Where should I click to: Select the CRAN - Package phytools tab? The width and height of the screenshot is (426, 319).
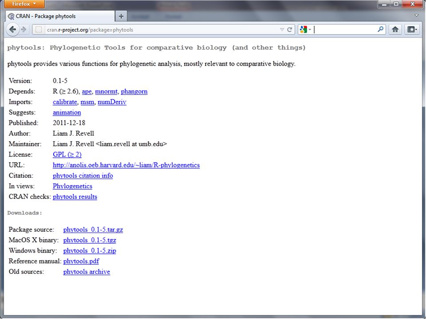tap(60, 16)
